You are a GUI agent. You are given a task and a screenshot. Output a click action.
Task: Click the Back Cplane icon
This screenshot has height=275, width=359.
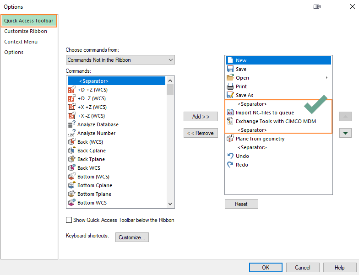pos(71,150)
